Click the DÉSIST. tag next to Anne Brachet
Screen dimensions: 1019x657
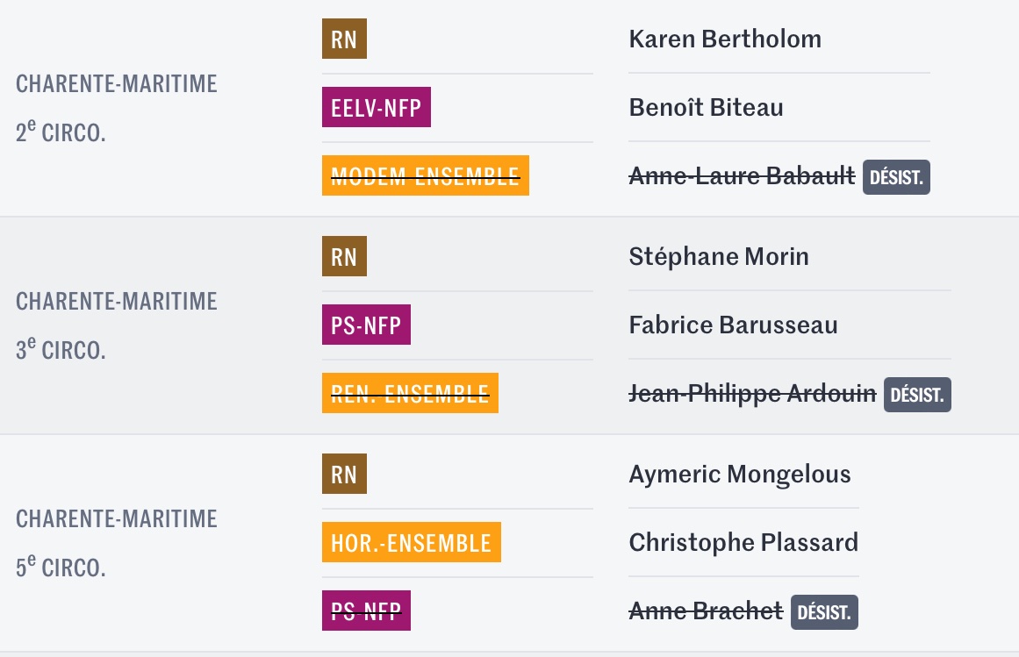(x=824, y=612)
